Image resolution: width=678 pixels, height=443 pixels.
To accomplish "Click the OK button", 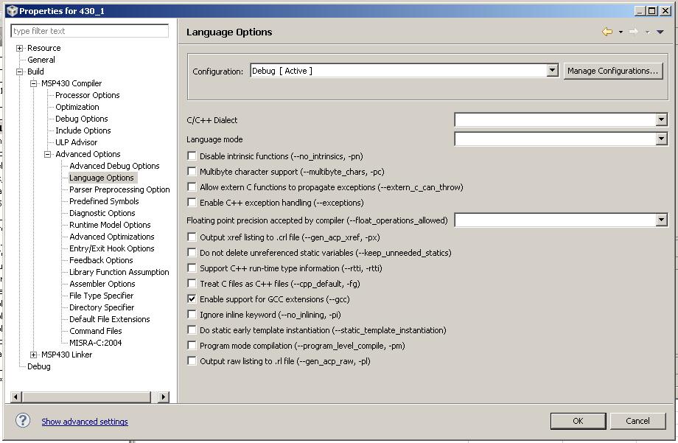I will pyautogui.click(x=578, y=421).
